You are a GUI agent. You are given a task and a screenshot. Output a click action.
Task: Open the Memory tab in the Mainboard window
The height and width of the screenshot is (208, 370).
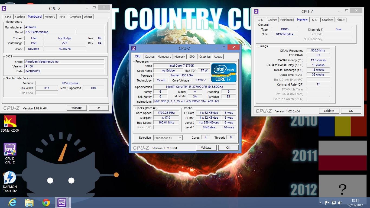pyautogui.click(x=50, y=17)
